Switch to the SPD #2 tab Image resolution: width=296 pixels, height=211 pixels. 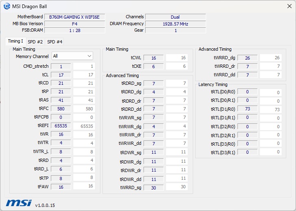[35, 42]
